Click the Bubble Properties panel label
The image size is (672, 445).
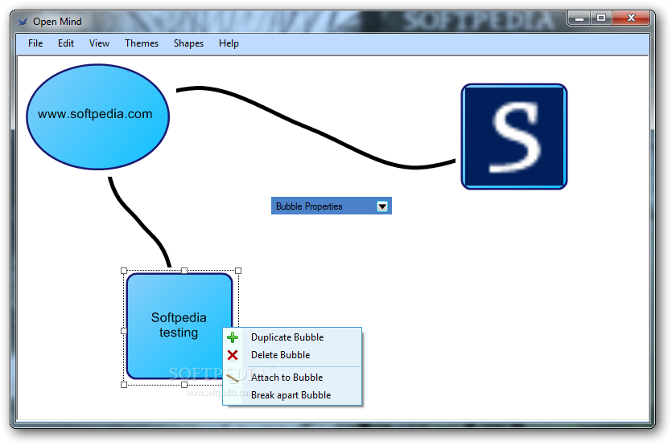(x=309, y=206)
